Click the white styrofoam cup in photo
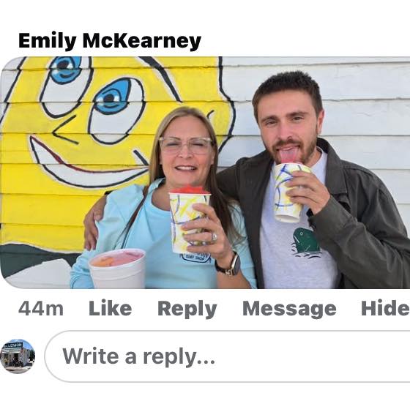The image size is (410, 393). (117, 269)
